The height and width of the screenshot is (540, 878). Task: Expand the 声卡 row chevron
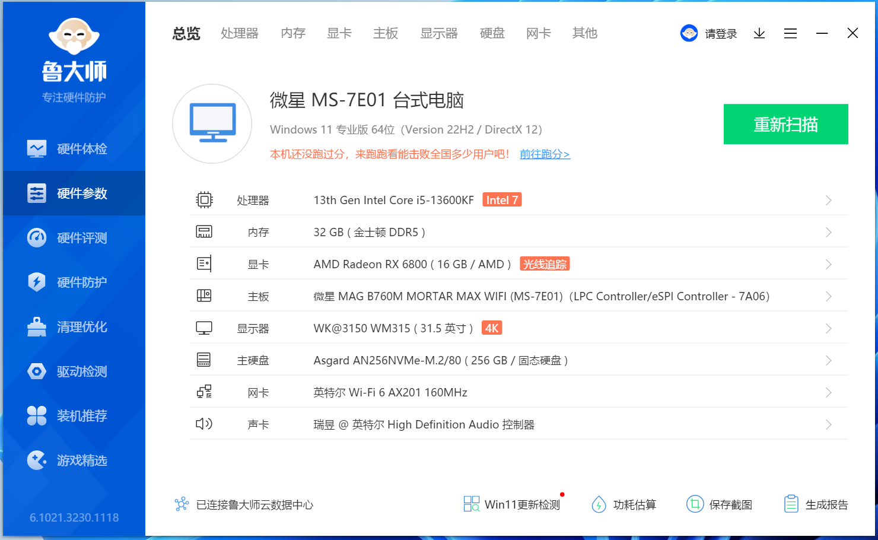pos(829,425)
